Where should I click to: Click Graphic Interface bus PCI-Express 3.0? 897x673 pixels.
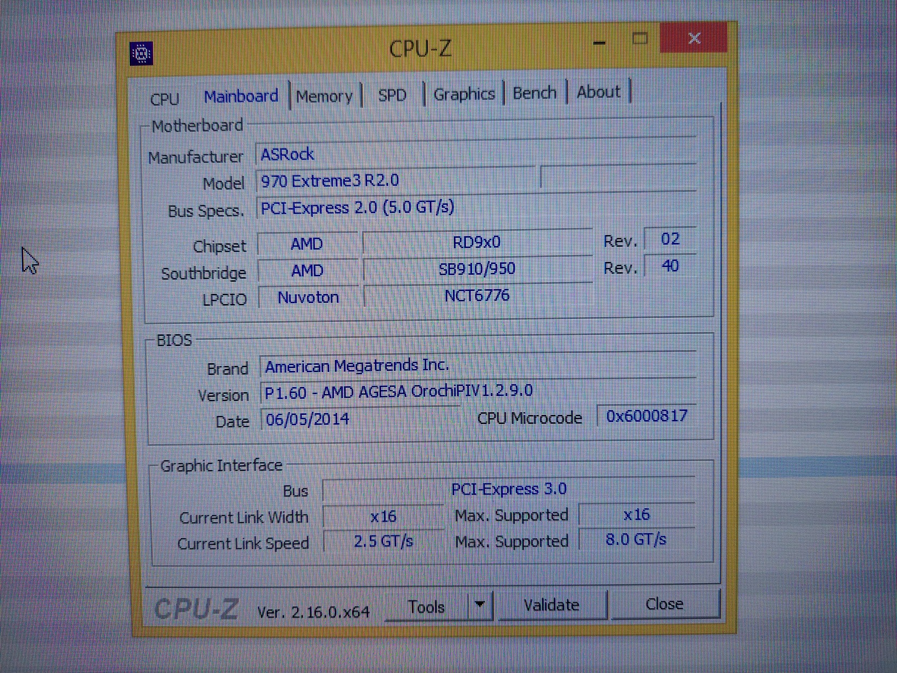click(x=509, y=489)
